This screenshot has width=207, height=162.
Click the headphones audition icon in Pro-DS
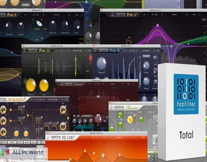tap(25, 81)
